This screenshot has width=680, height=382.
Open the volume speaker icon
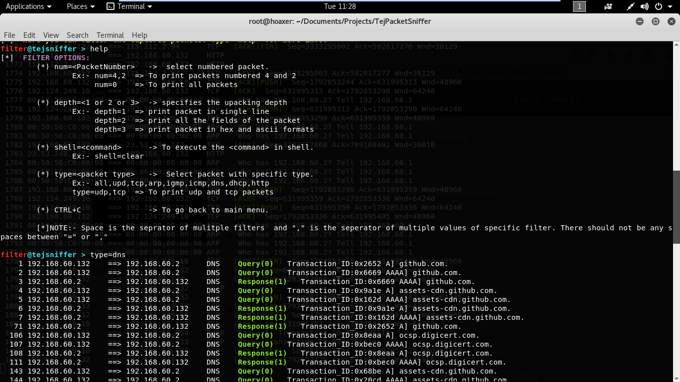(645, 6)
